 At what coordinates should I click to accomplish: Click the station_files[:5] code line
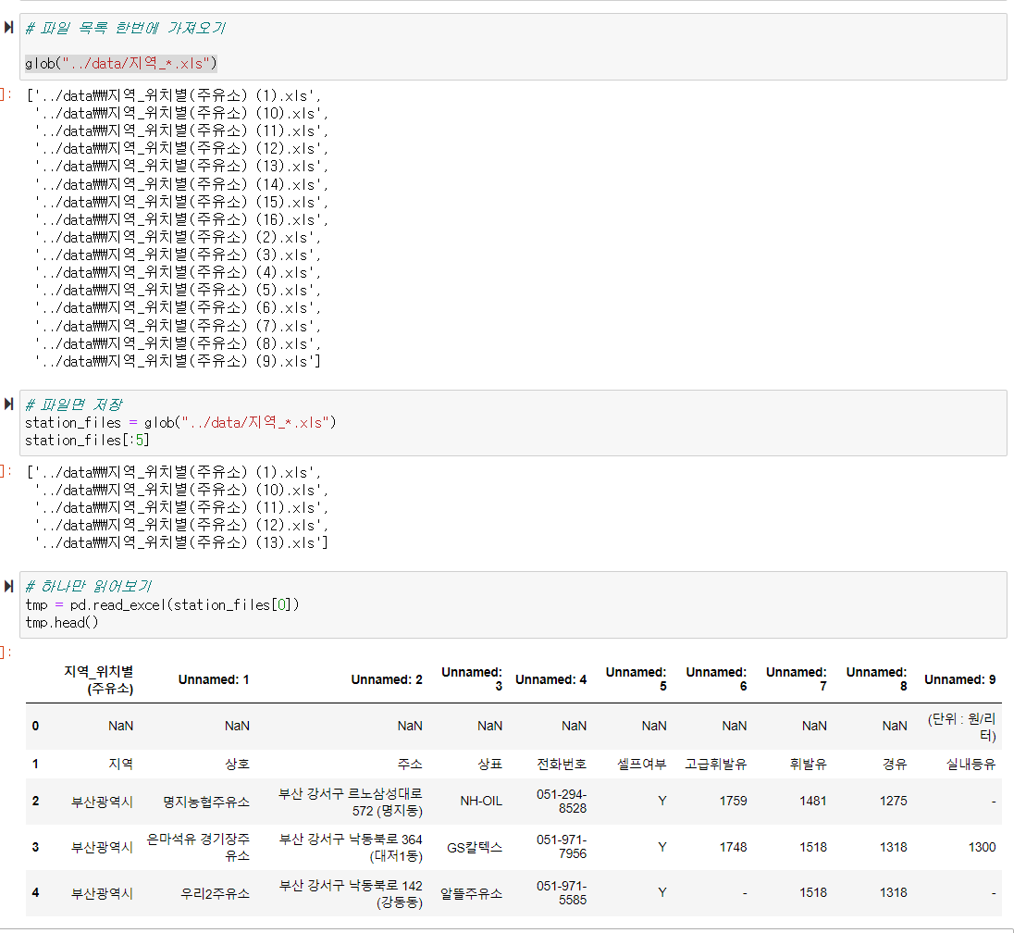(x=87, y=441)
